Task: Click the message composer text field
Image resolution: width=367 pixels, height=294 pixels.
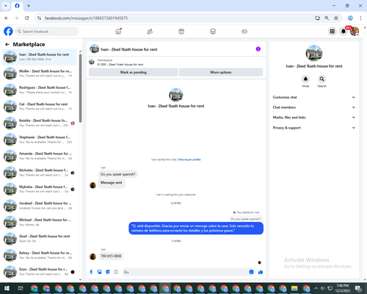Action: [x=185, y=272]
